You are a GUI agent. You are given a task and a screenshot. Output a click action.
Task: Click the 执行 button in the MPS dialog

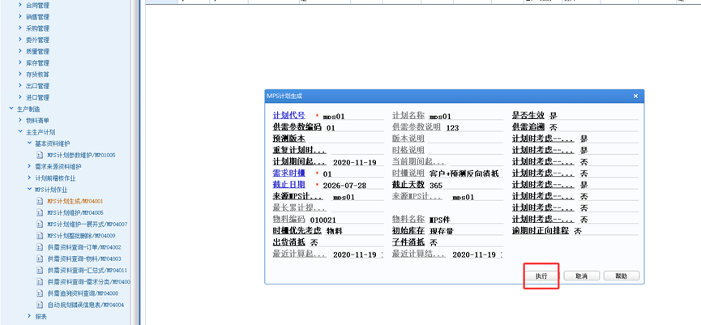541,276
